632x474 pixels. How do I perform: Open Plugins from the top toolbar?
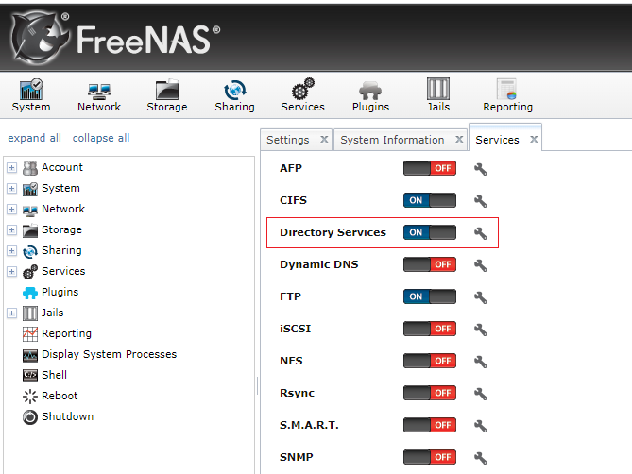click(x=370, y=95)
